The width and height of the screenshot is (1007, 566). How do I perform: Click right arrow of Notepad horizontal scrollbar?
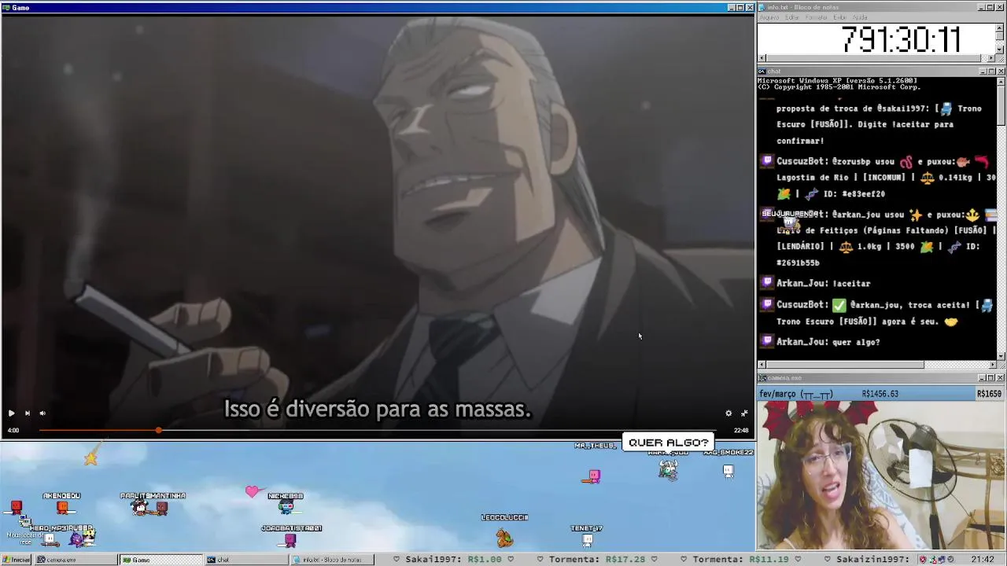click(991, 58)
